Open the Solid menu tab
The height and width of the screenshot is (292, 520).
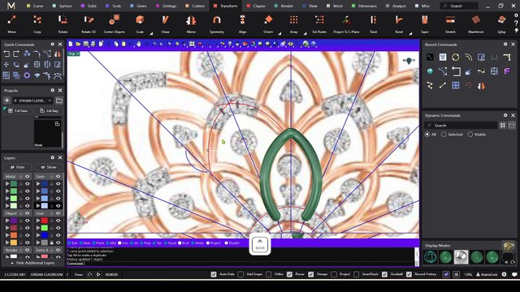[89, 6]
